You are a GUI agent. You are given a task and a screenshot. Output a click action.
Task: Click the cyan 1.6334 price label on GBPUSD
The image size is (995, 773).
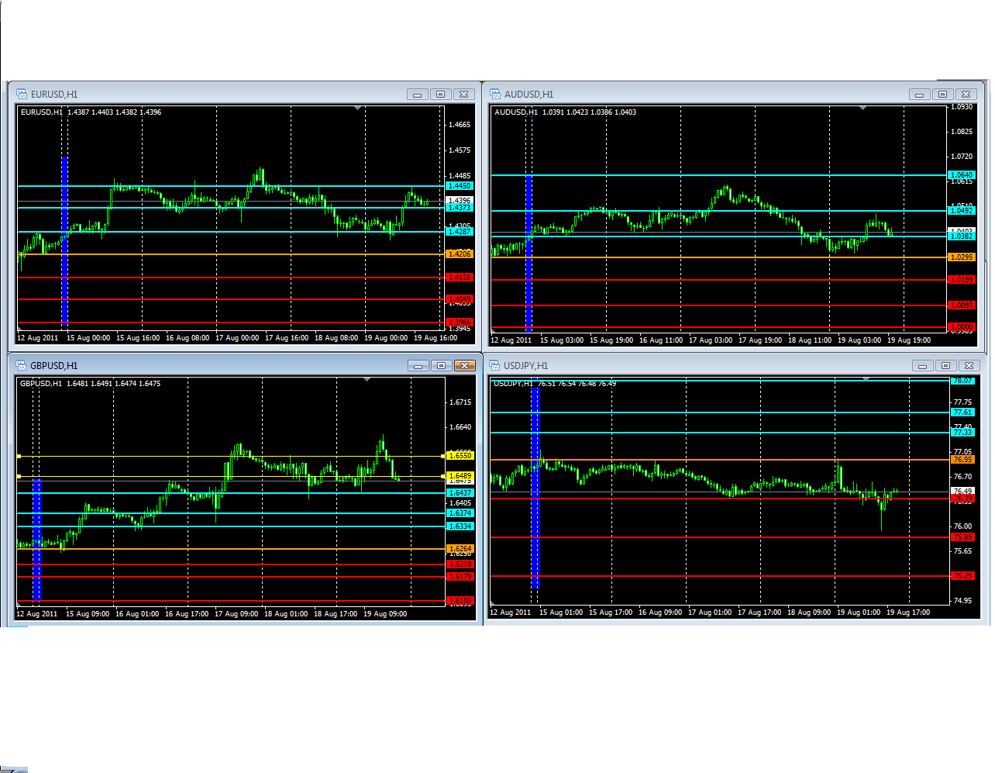pos(460,526)
